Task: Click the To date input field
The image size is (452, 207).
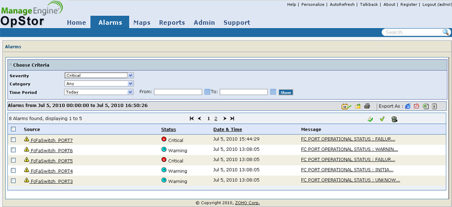Action: click(x=244, y=92)
